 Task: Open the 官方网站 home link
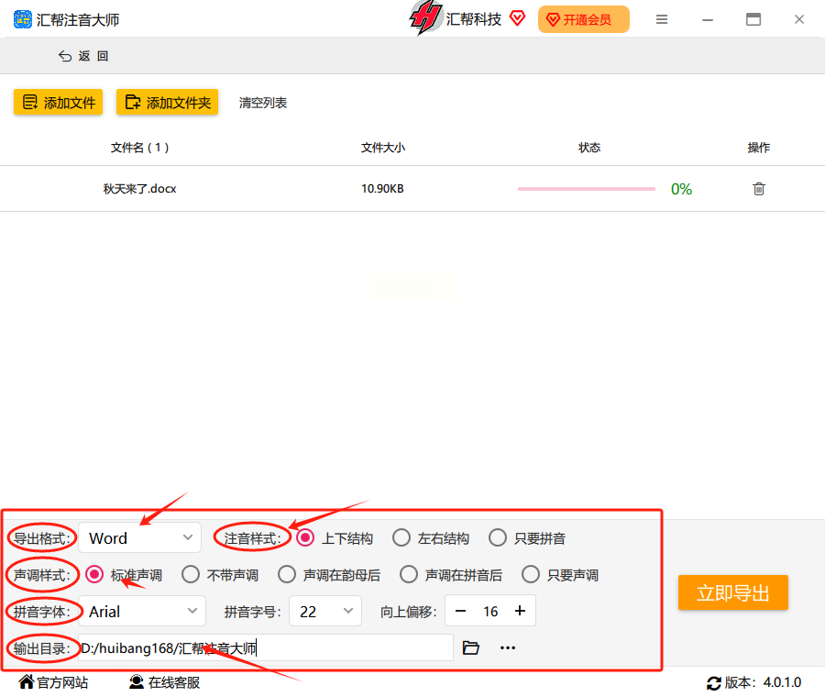pyautogui.click(x=53, y=682)
